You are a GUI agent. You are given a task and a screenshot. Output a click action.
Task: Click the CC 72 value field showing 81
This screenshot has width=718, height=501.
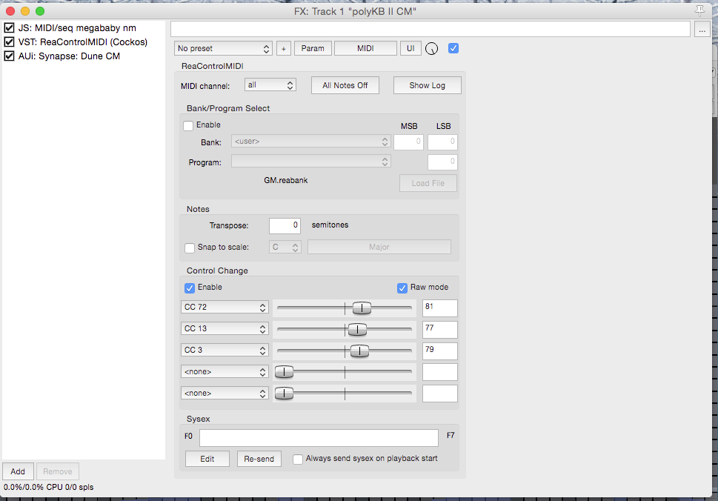[x=440, y=308]
